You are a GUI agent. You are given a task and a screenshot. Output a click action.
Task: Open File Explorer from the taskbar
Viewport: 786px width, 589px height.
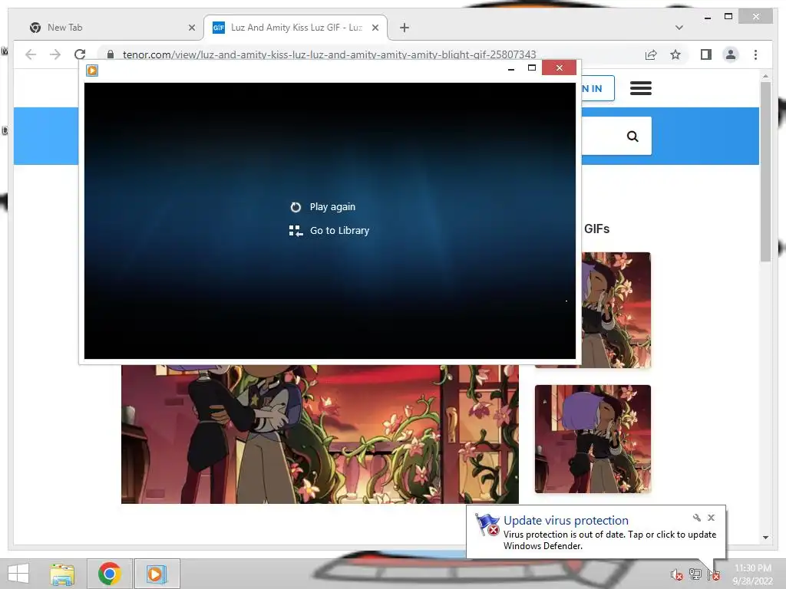(x=62, y=574)
